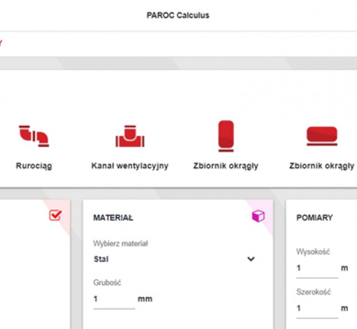This screenshot has height=329, width=357.
Task: Click the Rurociąg label
Action: (x=34, y=166)
